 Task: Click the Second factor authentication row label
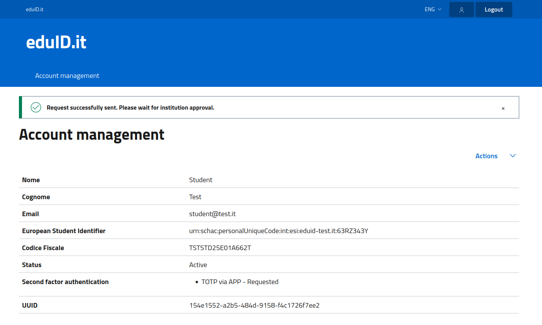pyautogui.click(x=65, y=282)
